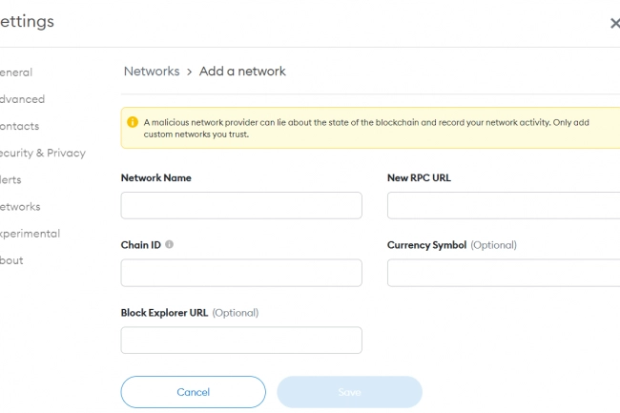620x413 pixels.
Task: Select Networks in the settings sidebar
Action: click(20, 206)
